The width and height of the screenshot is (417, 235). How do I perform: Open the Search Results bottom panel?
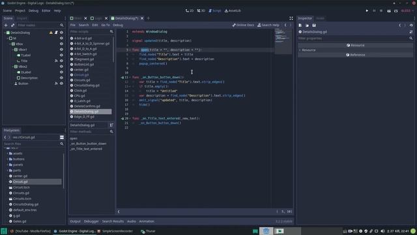coord(113,221)
